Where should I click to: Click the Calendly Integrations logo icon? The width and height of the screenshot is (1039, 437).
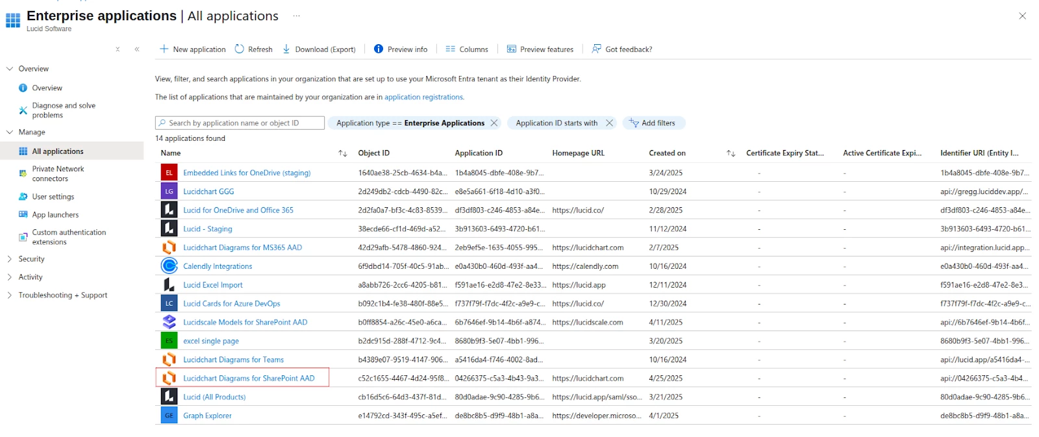pyautogui.click(x=169, y=266)
